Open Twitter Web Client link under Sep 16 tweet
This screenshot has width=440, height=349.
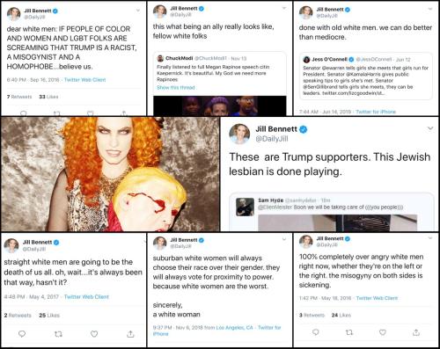(x=84, y=80)
